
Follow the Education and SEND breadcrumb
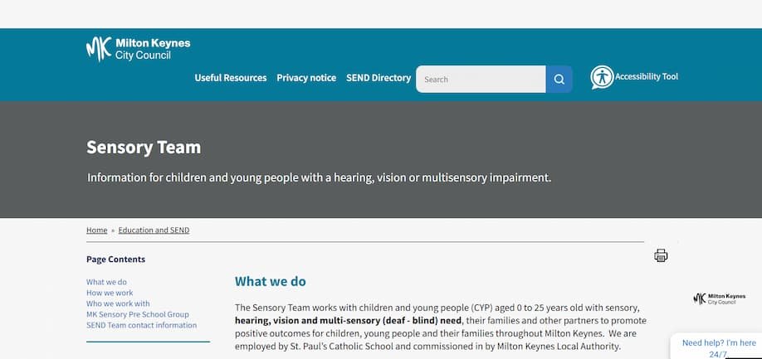(154, 230)
